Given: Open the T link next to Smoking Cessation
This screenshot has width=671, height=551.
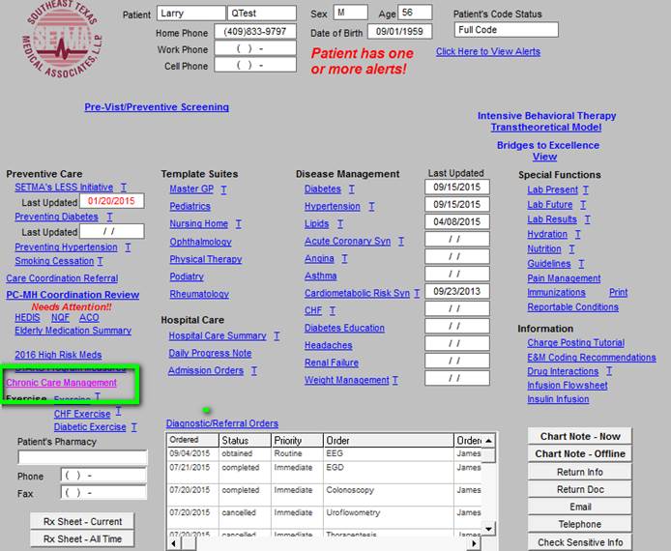Looking at the screenshot, I should [100, 261].
